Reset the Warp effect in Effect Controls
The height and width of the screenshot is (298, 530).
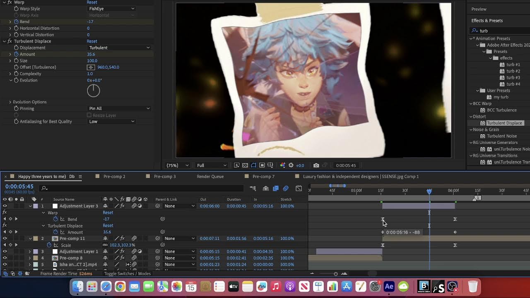[92, 2]
